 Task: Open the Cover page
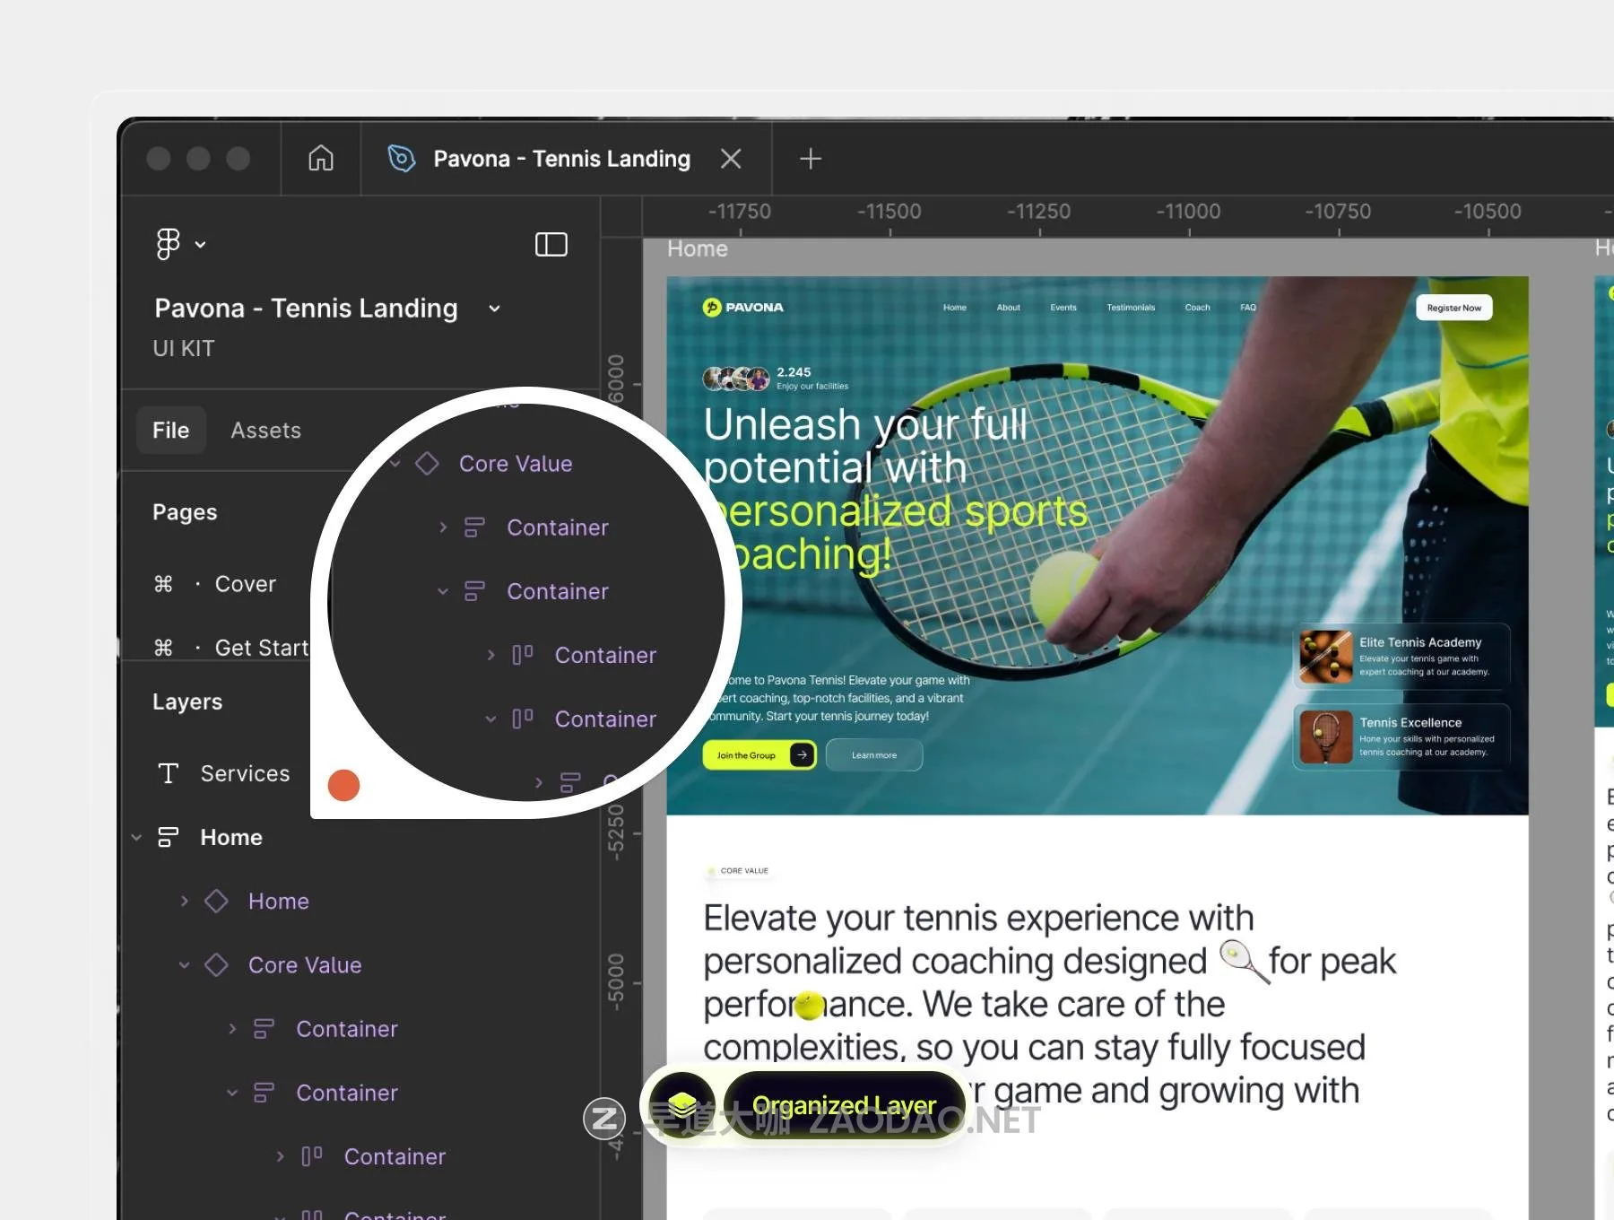245,584
